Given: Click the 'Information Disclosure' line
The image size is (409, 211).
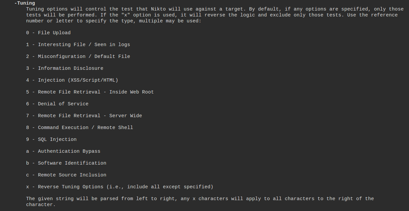Looking at the screenshot, I should click(70, 68).
